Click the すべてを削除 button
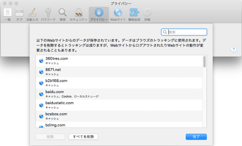Viewport: 242px width, 146px height. click(x=83, y=137)
